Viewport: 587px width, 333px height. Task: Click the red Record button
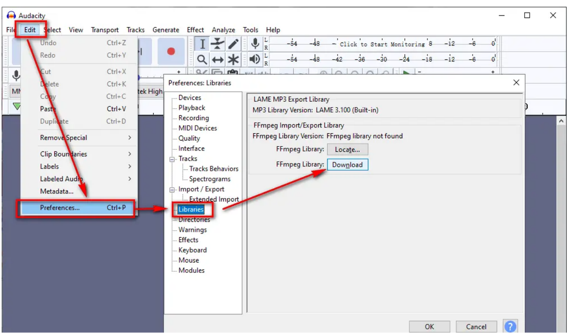point(171,51)
